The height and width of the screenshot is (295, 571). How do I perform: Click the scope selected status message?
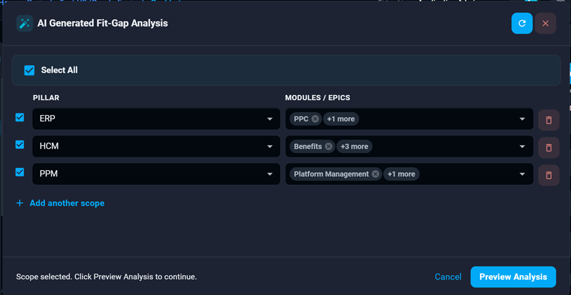click(x=106, y=277)
